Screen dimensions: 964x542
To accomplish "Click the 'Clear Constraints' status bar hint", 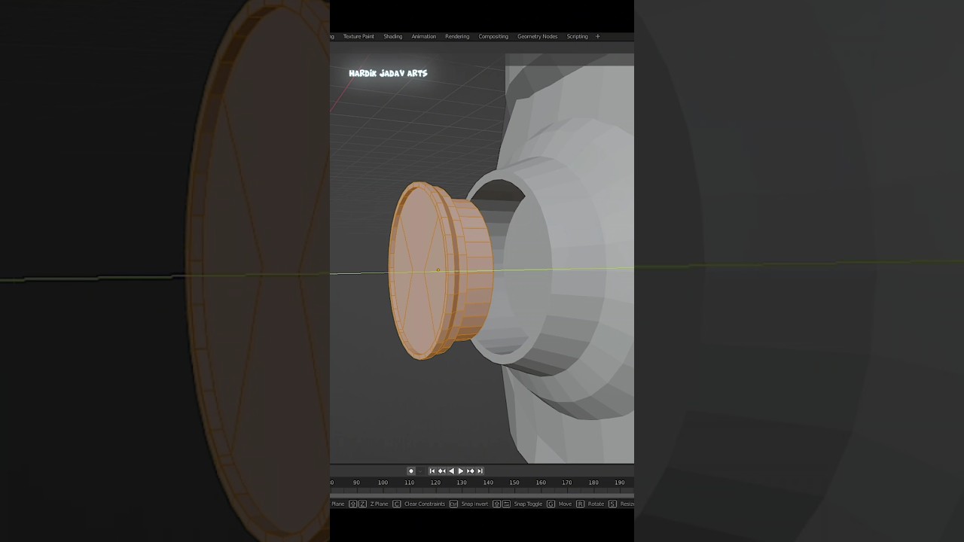I will pyautogui.click(x=425, y=504).
